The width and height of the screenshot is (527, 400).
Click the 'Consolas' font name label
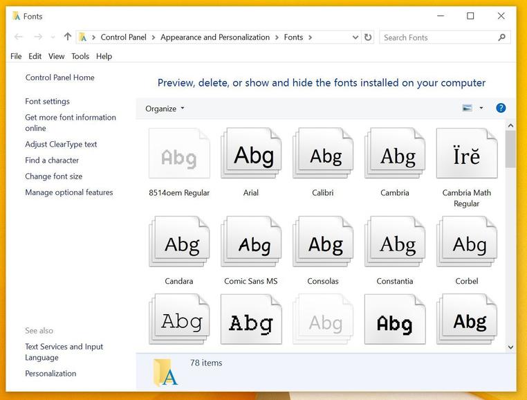[323, 281]
